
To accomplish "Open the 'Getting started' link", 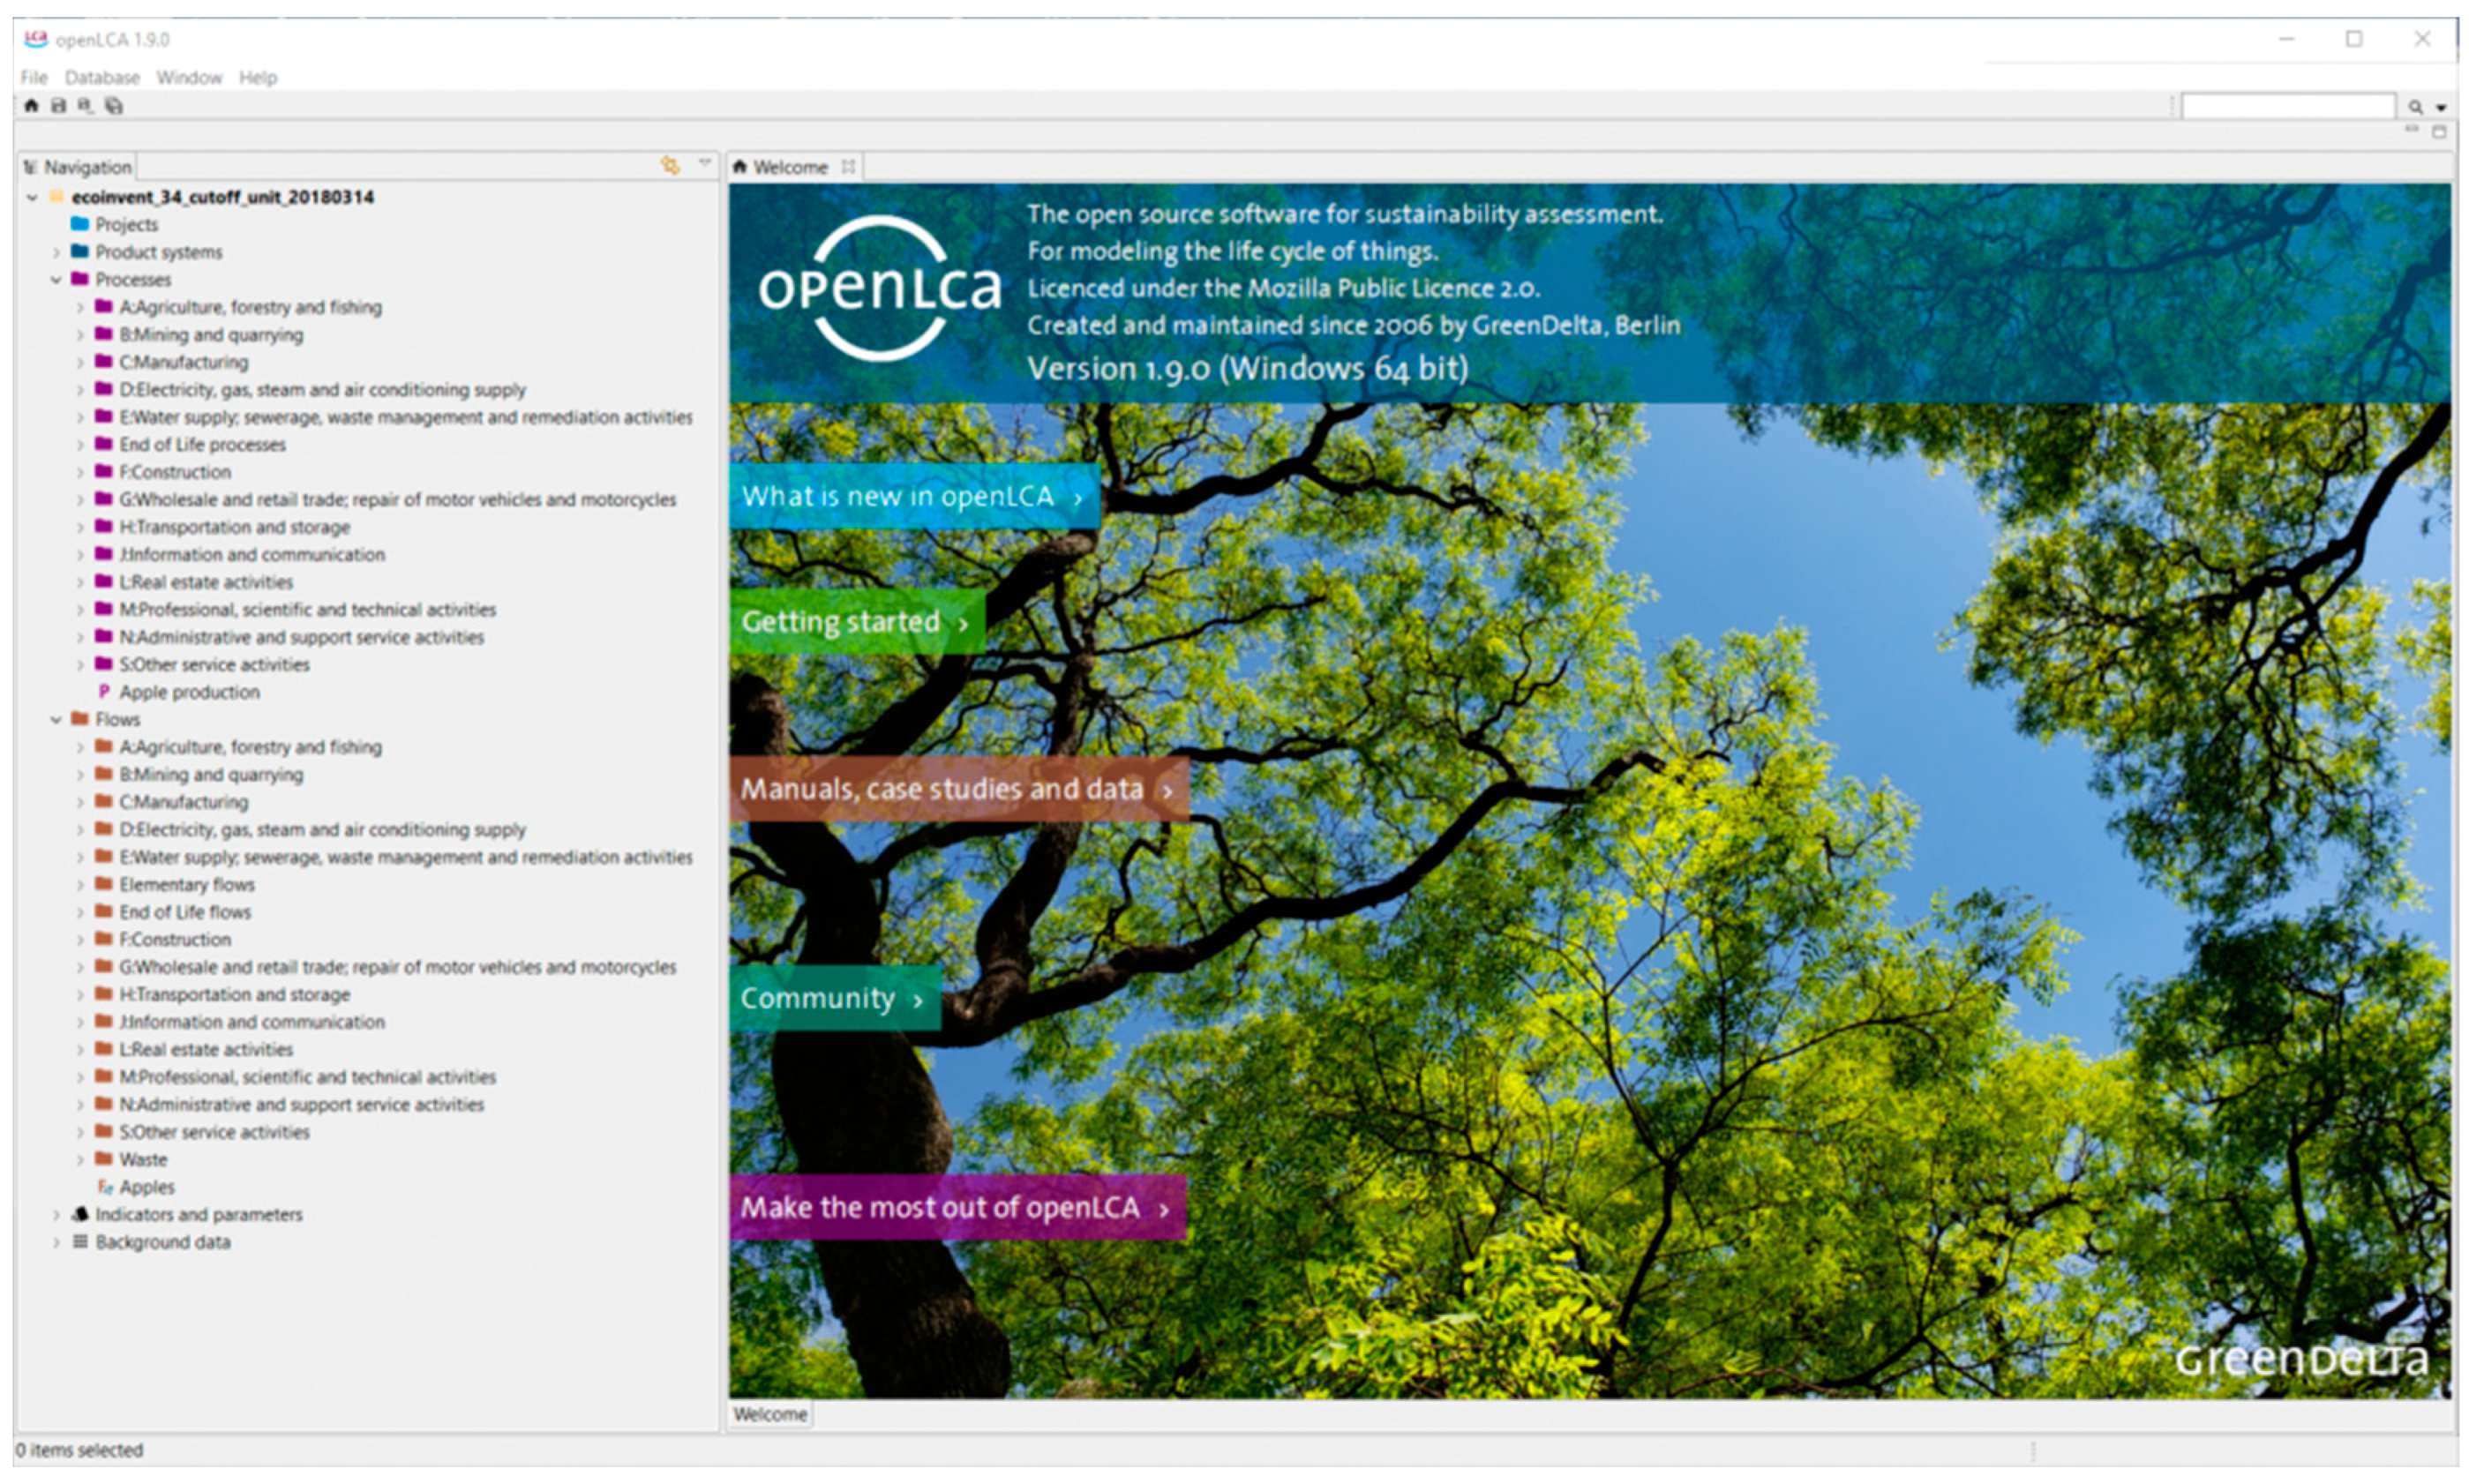I will pos(857,622).
